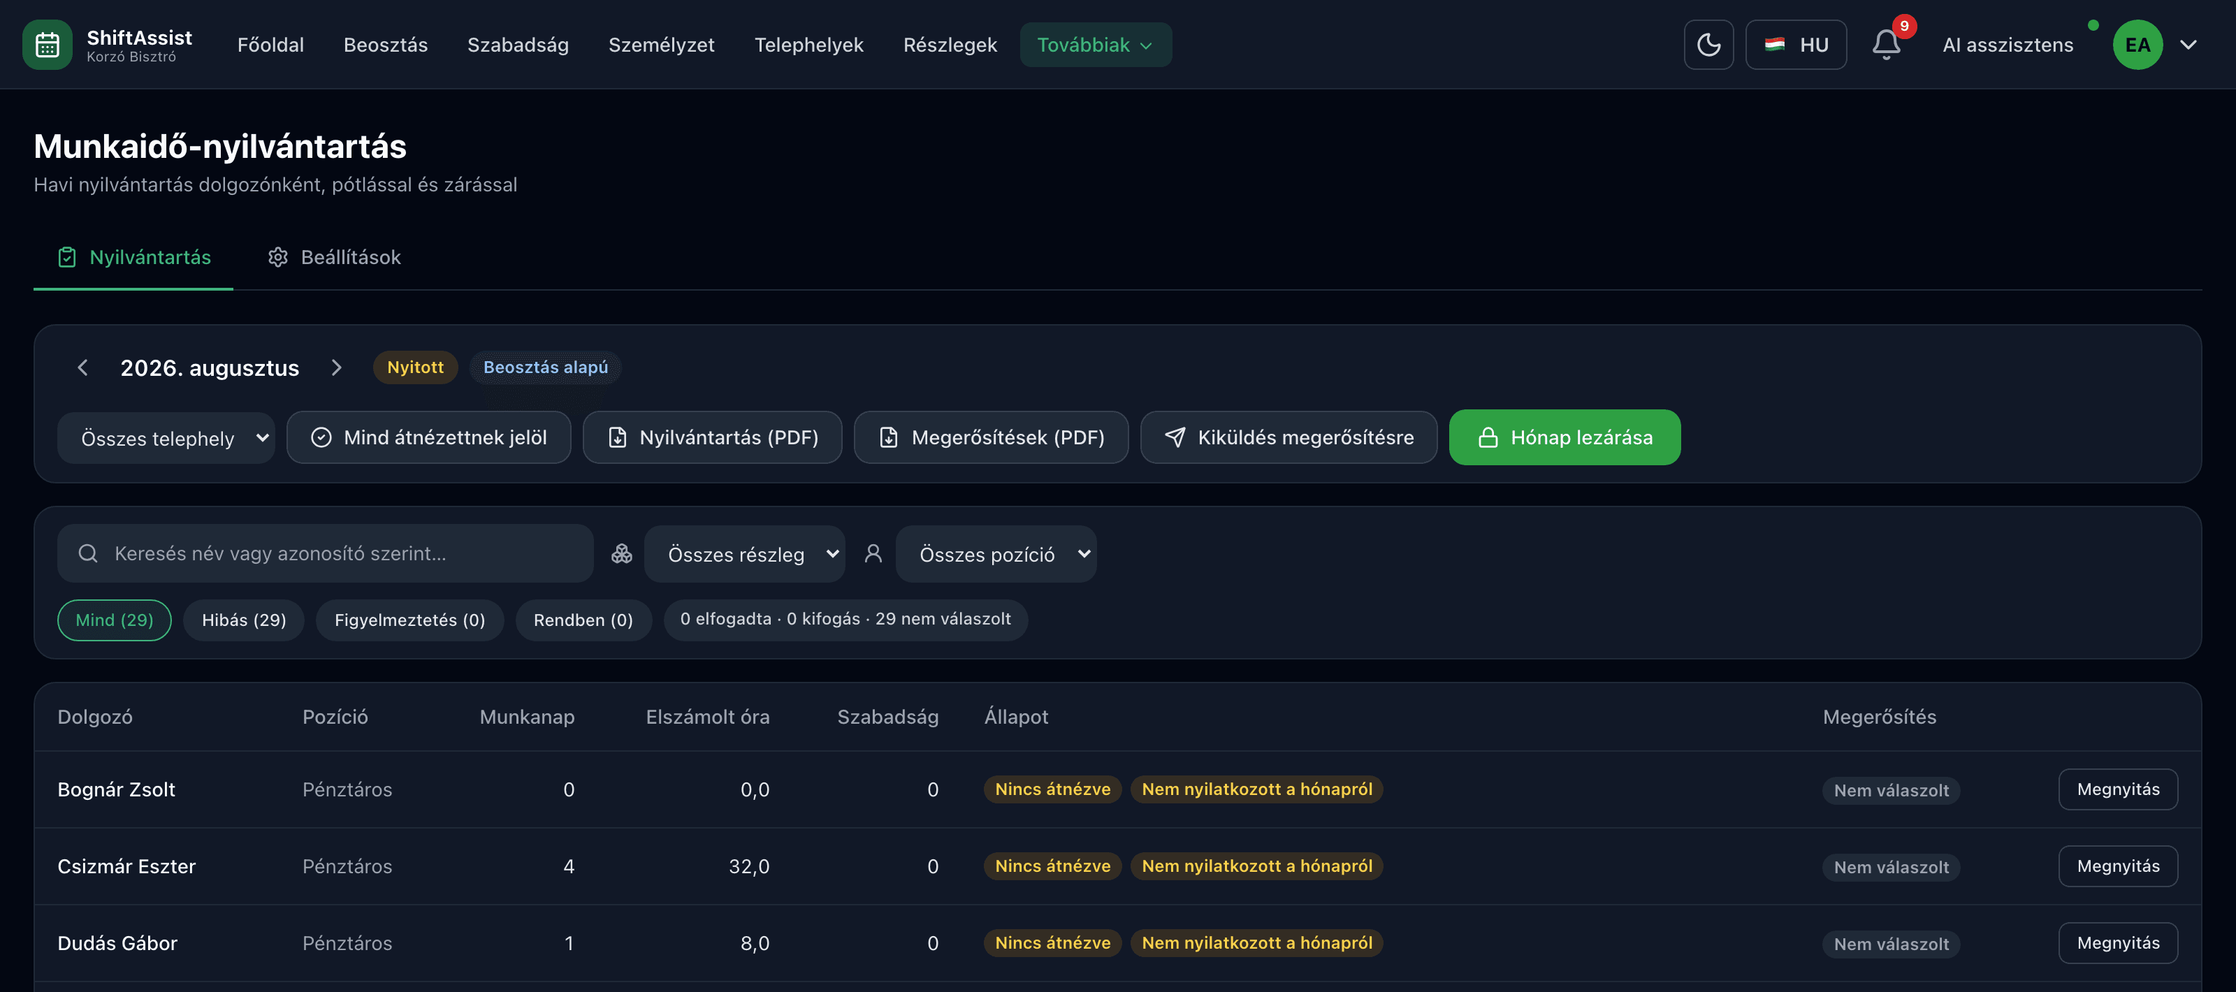
Task: Click the Állapot column header
Action: [1015, 717]
